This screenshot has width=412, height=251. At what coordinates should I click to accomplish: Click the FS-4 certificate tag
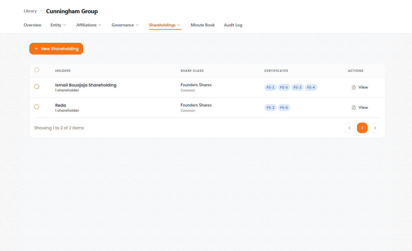click(x=311, y=87)
